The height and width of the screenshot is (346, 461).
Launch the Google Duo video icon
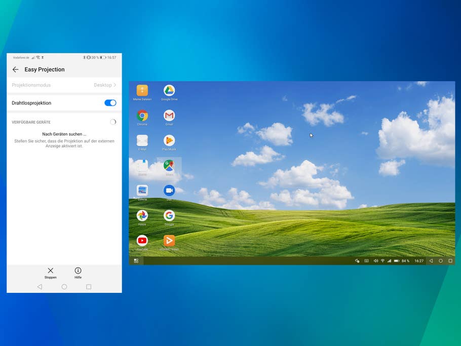(169, 190)
